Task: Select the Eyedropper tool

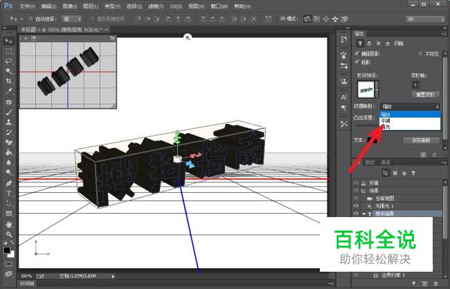Action: click(8, 91)
